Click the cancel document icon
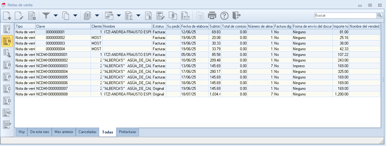This screenshot has width=386, height=146. pyautogui.click(x=32, y=15)
